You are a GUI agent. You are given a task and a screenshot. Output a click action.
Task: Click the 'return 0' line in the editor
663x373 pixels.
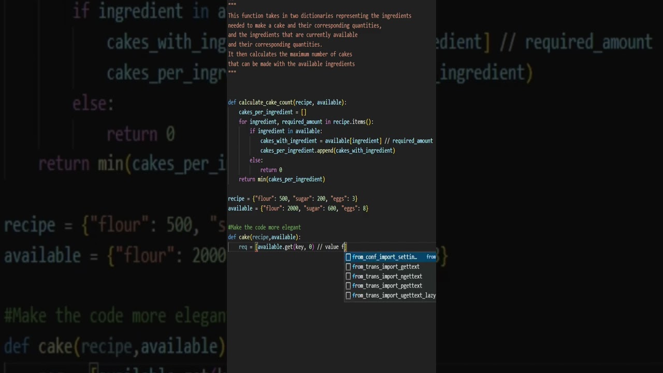tap(271, 170)
